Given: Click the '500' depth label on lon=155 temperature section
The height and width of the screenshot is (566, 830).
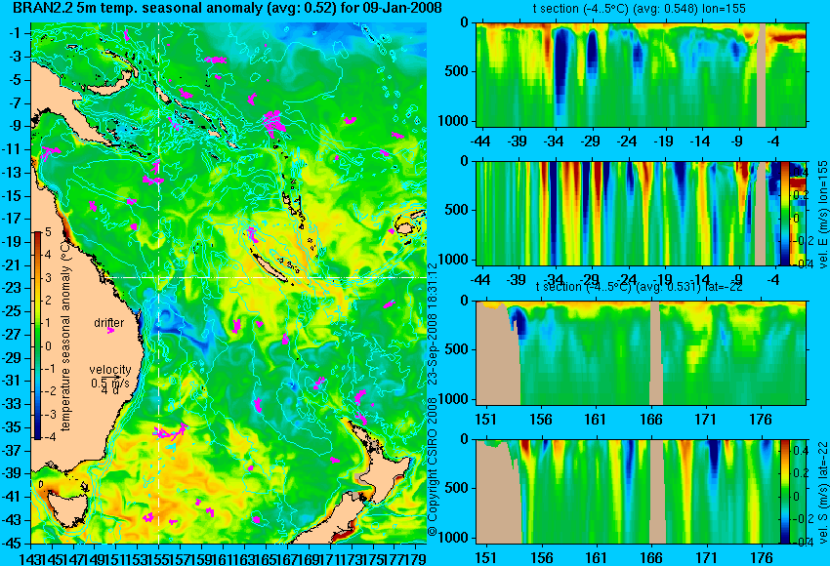Looking at the screenshot, I should coord(456,71).
